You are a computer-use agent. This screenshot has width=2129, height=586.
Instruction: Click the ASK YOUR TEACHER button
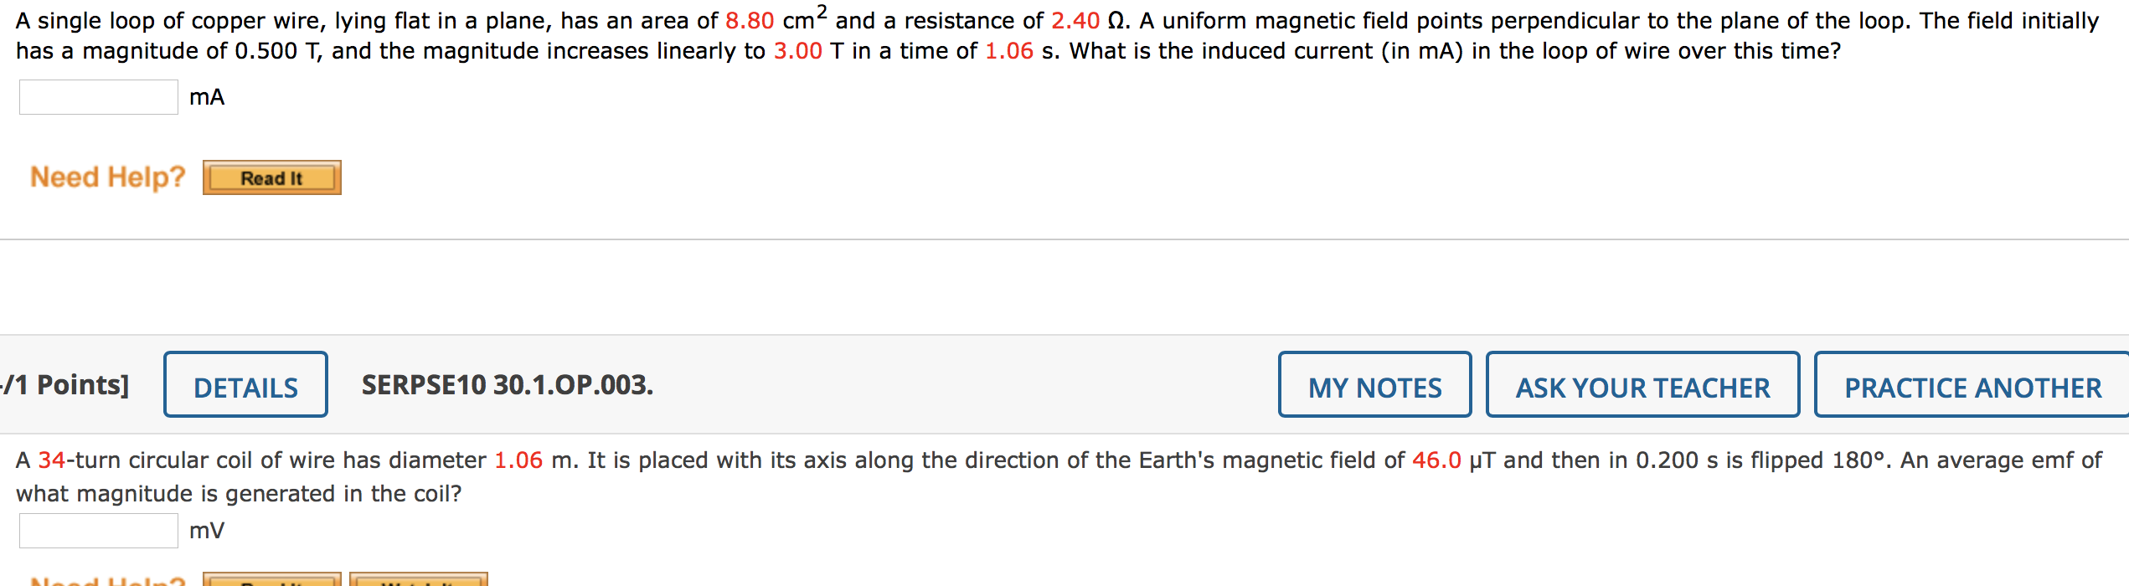click(1642, 385)
